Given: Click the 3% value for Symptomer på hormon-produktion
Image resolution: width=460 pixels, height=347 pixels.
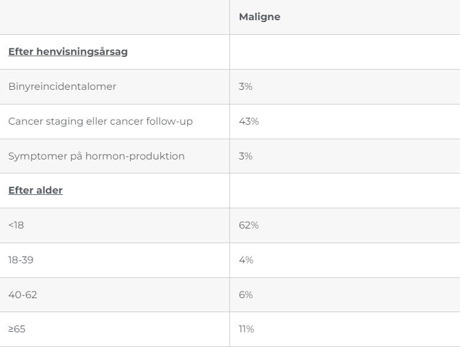Looking at the screenshot, I should 245,156.
